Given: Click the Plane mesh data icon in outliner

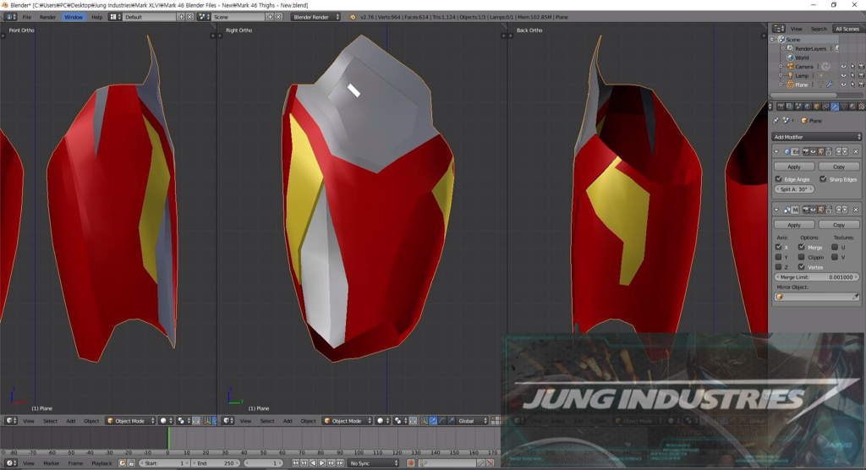Looking at the screenshot, I should point(820,84).
